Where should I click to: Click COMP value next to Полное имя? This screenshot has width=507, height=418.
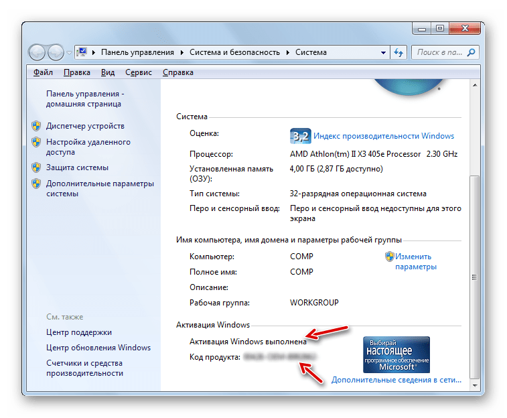(301, 272)
